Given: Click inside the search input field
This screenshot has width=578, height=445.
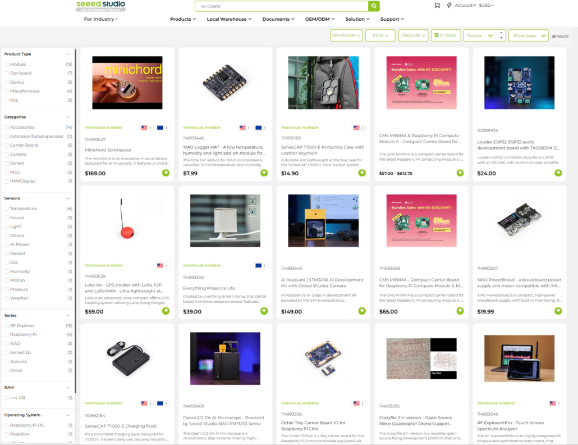Looking at the screenshot, I should click(281, 6).
